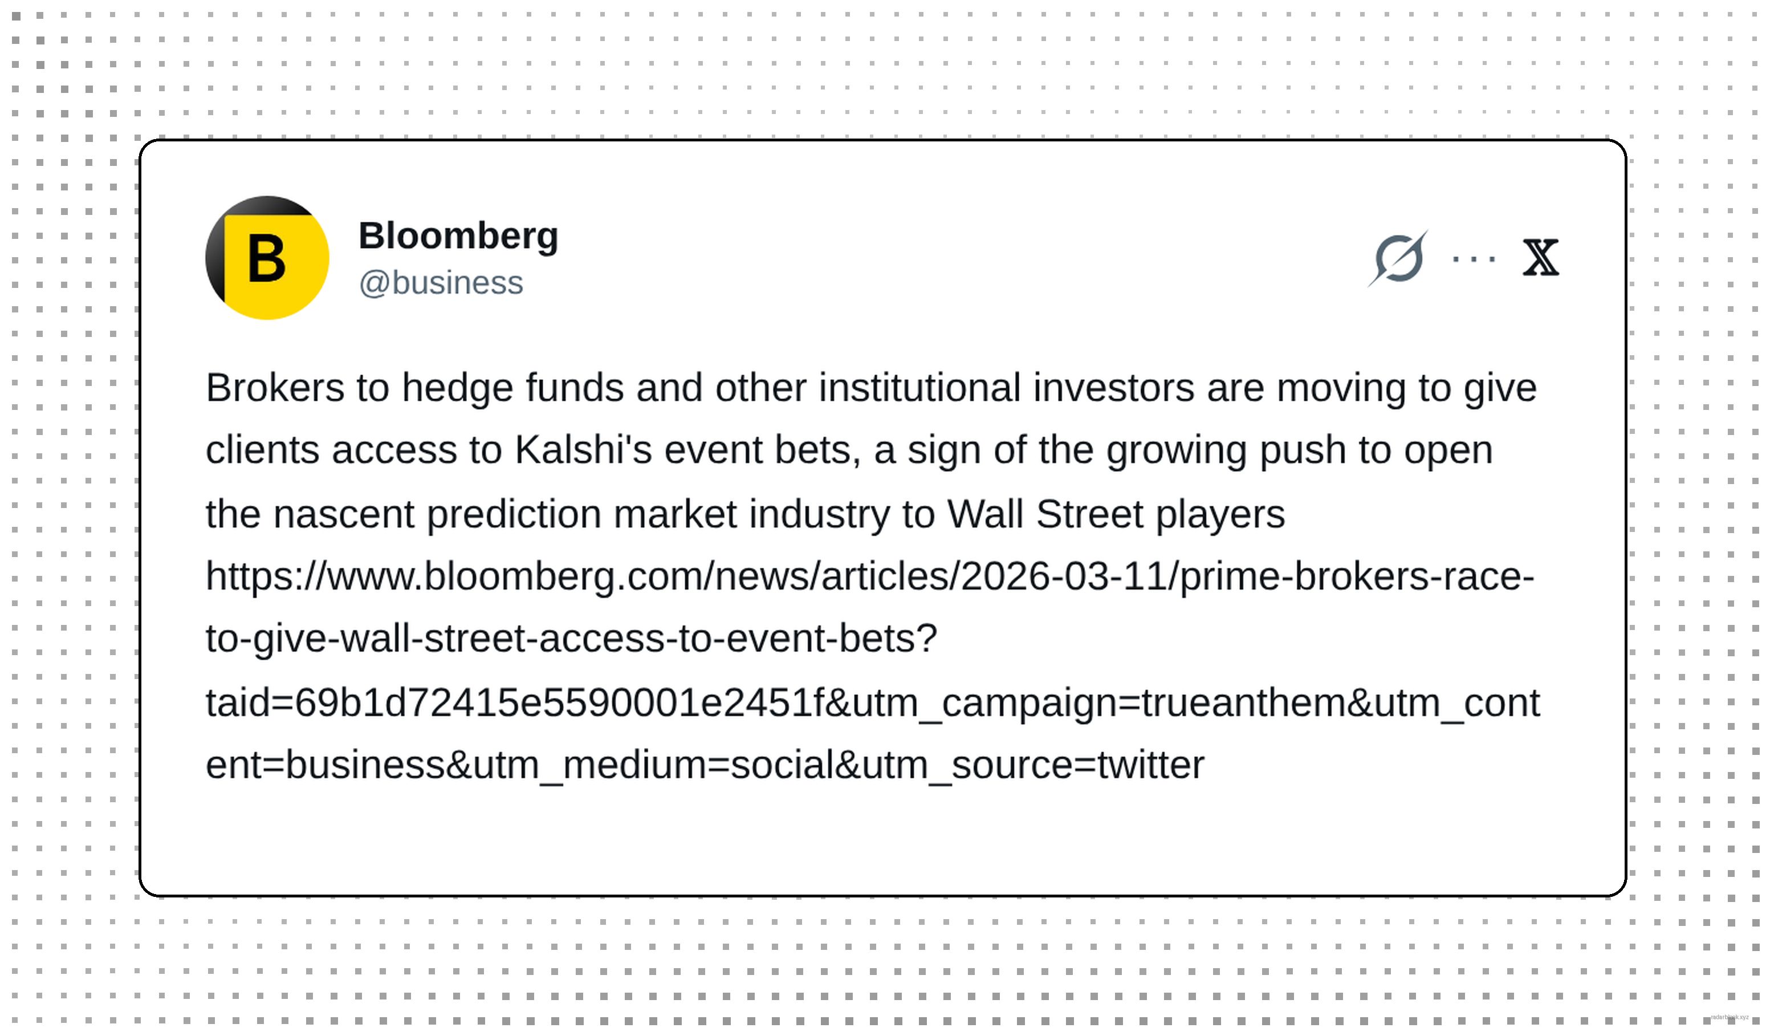Click the phrase "hedge funds" in the tweet
Screen dimensions: 1766x1036
(x=512, y=388)
